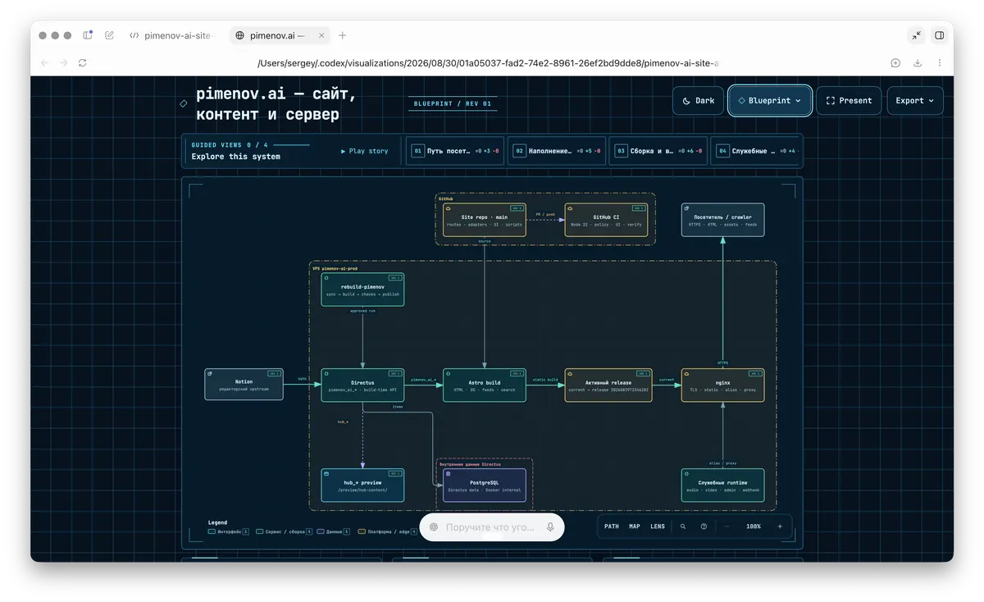Select the Служебные runtime node
The height and width of the screenshot is (602, 984).
[722, 485]
